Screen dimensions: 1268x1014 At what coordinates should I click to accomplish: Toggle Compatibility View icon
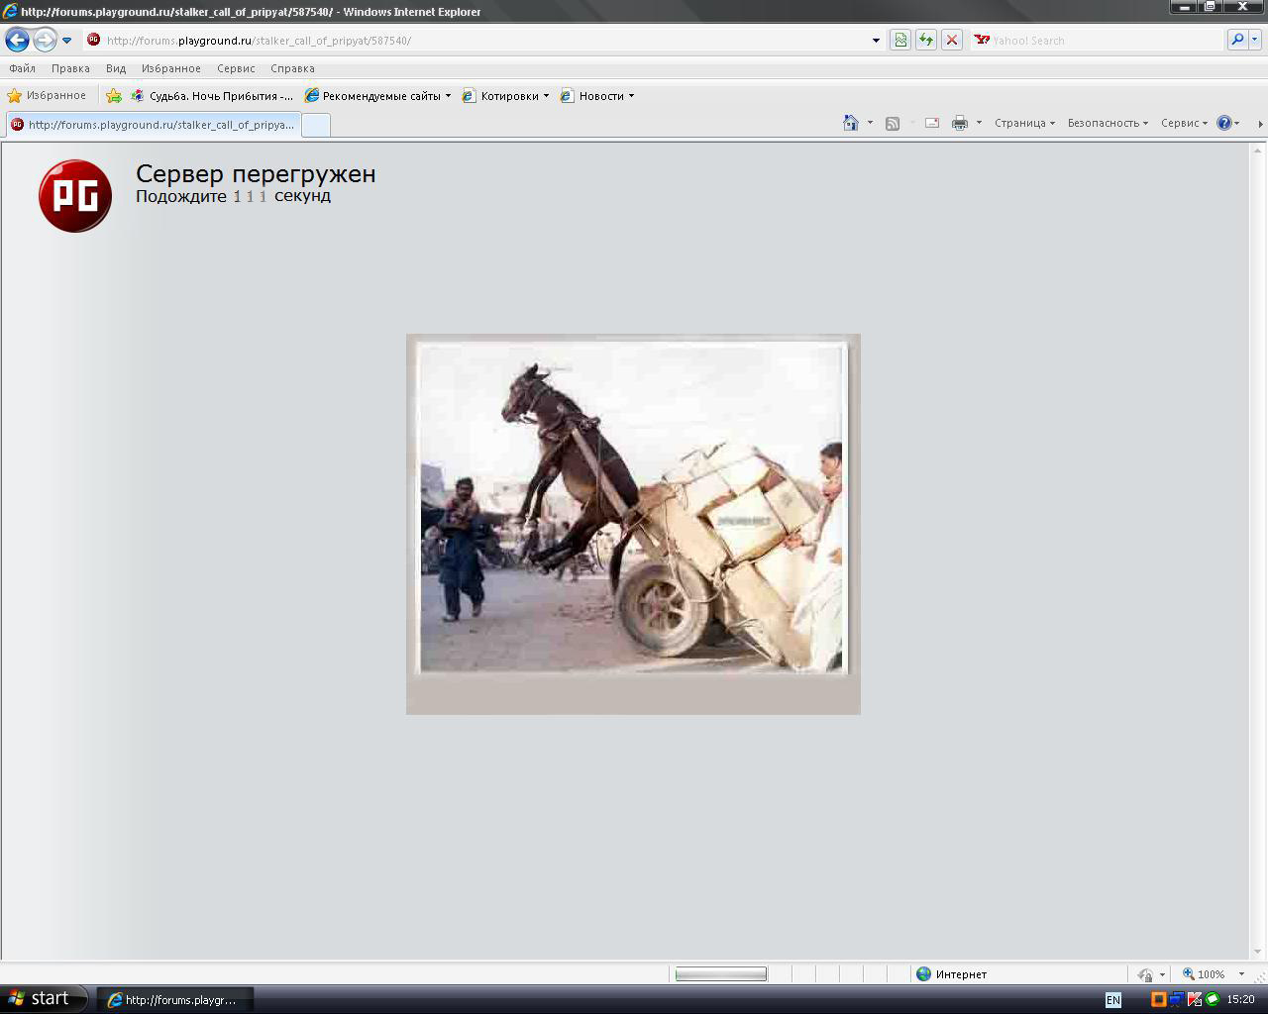tap(899, 41)
